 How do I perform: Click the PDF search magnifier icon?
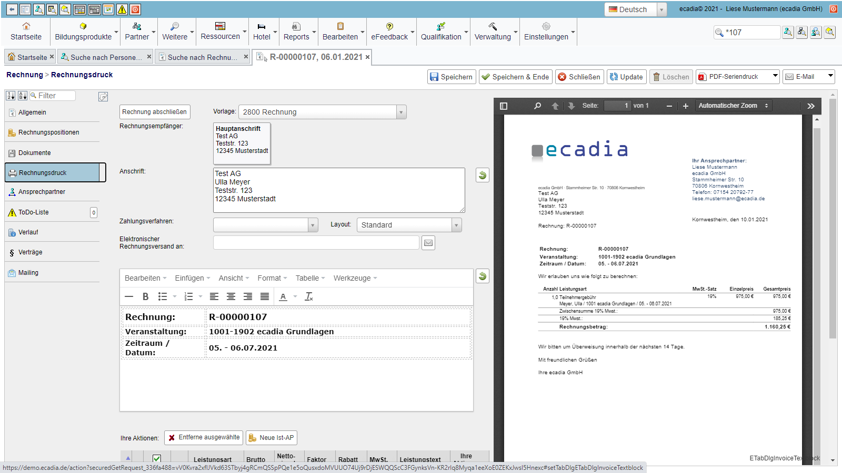tap(537, 106)
